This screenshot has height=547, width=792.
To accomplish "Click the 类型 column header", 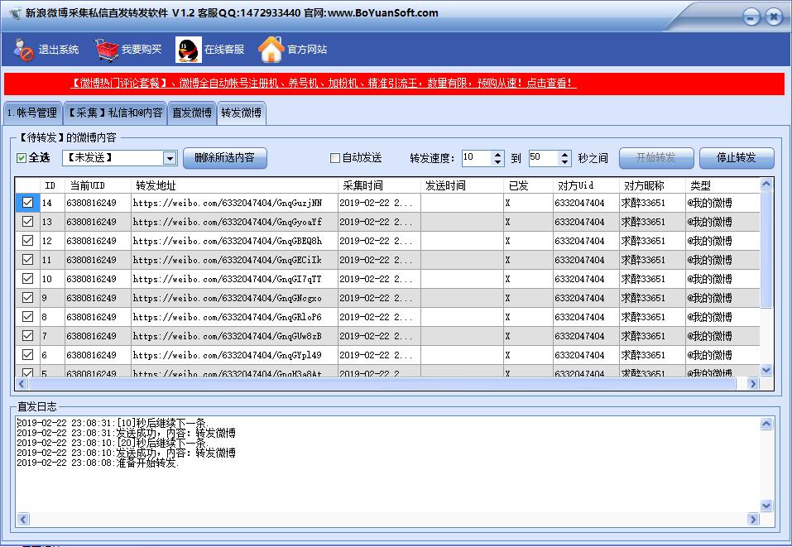I will (722, 185).
